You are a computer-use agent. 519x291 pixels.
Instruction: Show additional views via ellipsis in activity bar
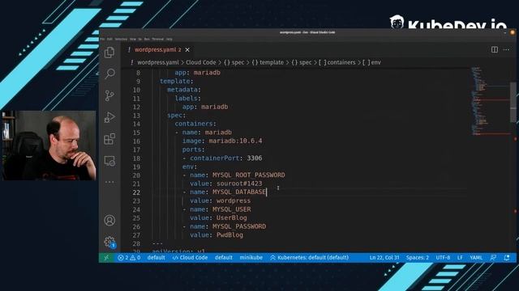coord(109,182)
